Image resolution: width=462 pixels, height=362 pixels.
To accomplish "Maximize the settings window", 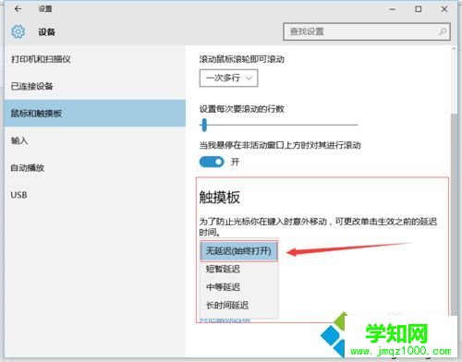I will pos(419,9).
